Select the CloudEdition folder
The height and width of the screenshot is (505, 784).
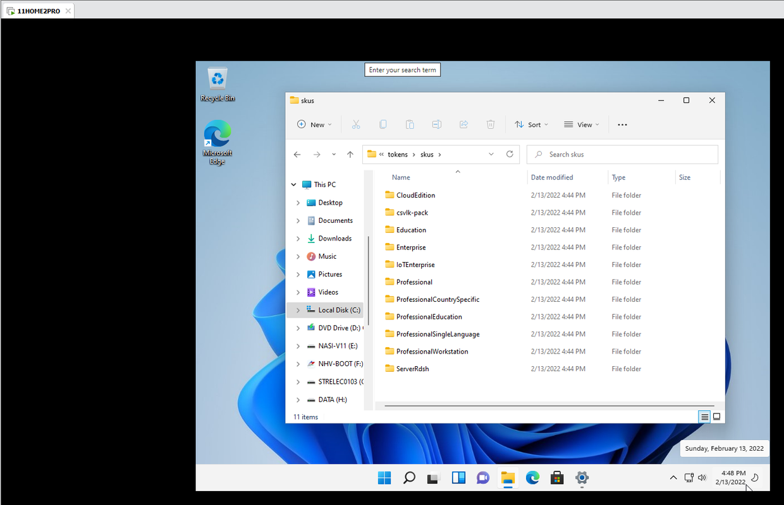pos(415,195)
